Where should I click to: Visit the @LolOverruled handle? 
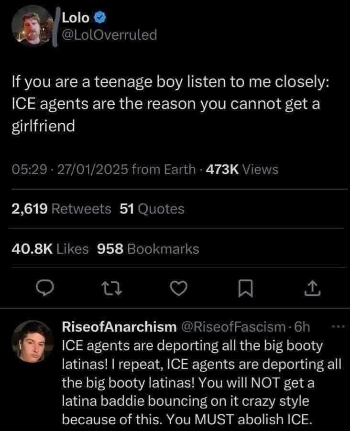click(x=109, y=34)
